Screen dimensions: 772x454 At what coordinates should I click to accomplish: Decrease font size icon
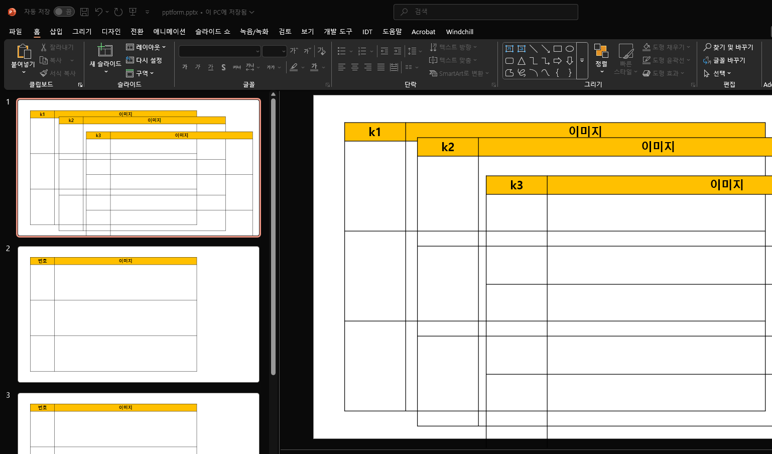pyautogui.click(x=307, y=51)
